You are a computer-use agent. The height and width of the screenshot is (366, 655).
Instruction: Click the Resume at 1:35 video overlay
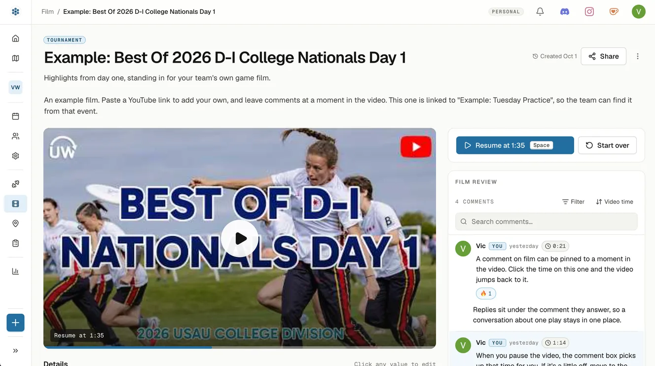[x=79, y=335]
